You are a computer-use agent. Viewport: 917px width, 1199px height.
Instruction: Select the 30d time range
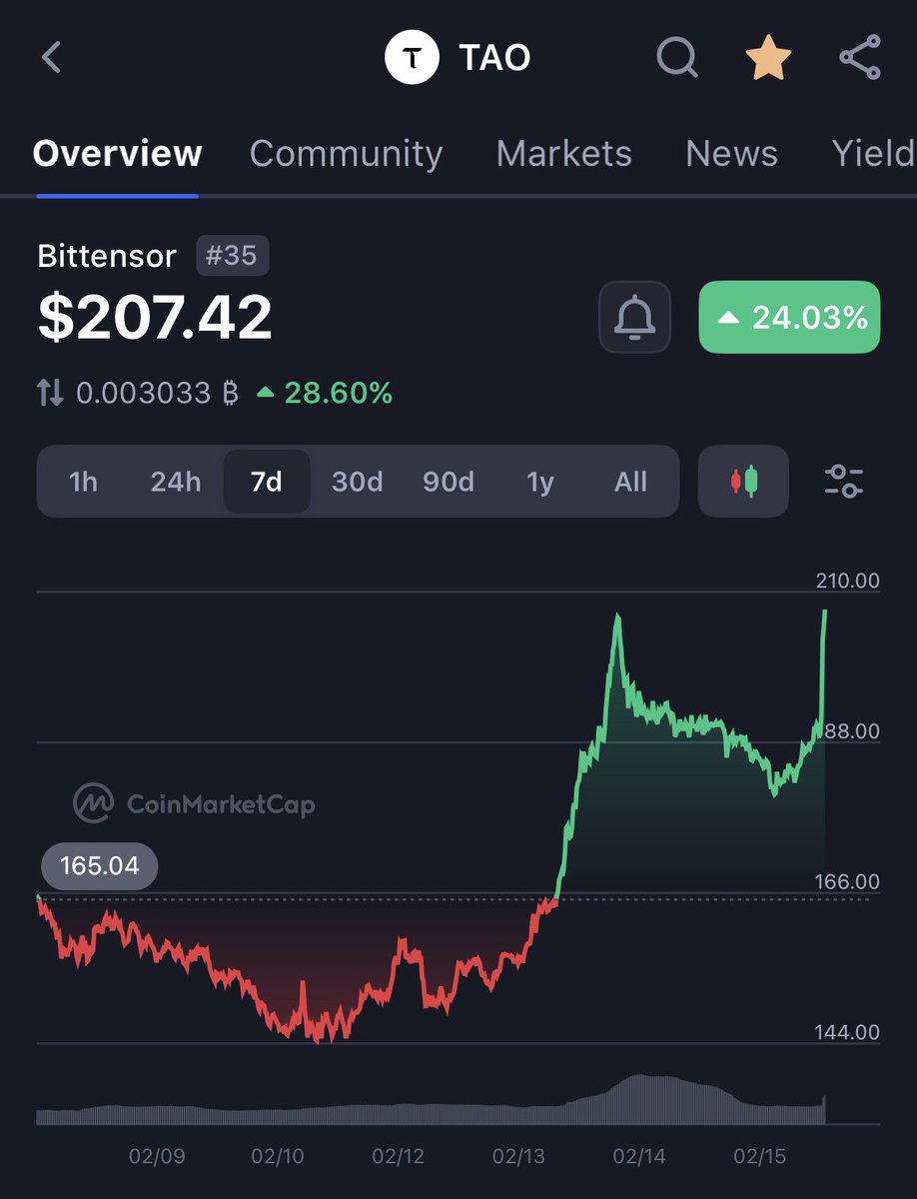[357, 482]
